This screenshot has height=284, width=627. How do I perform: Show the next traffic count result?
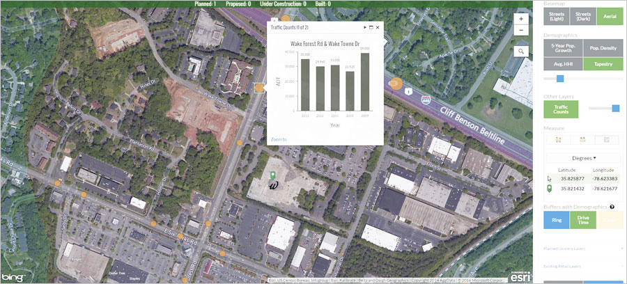point(364,28)
